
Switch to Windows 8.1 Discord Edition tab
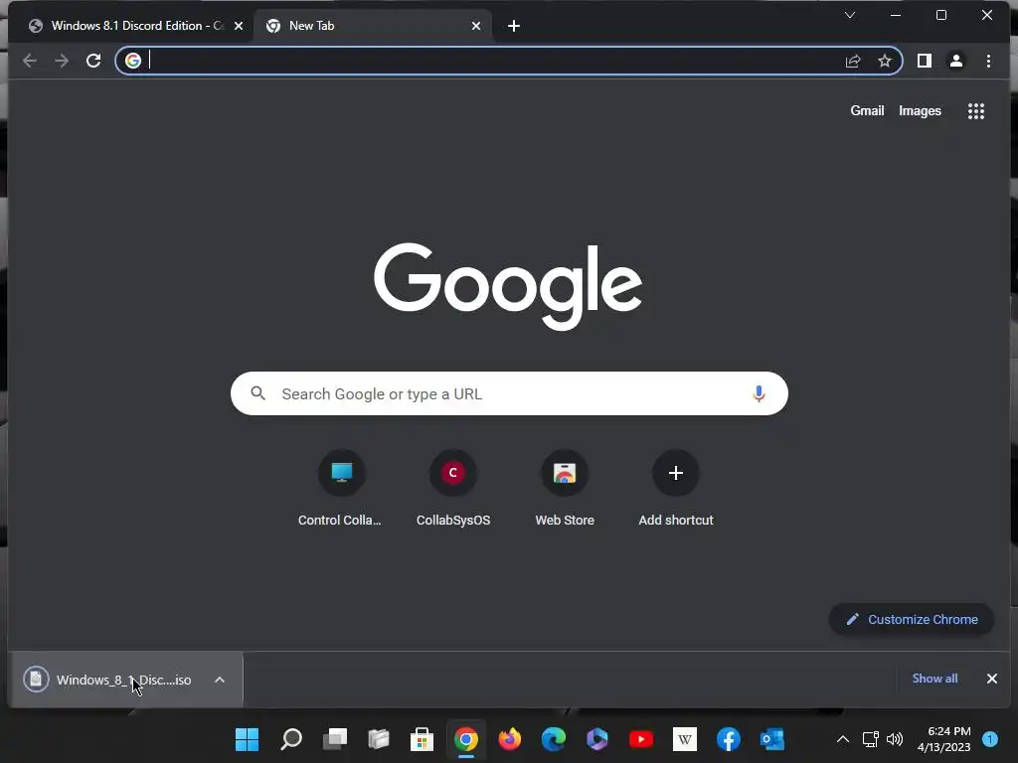[x=130, y=26]
